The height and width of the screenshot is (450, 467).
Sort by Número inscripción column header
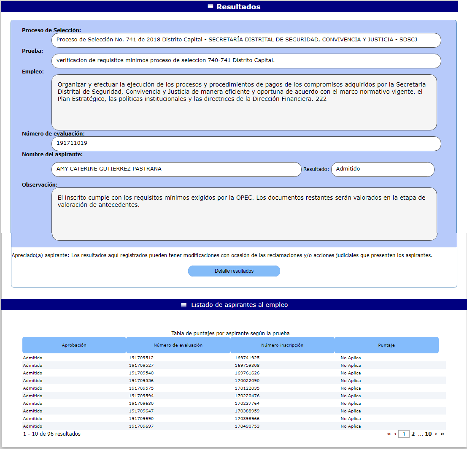click(282, 345)
